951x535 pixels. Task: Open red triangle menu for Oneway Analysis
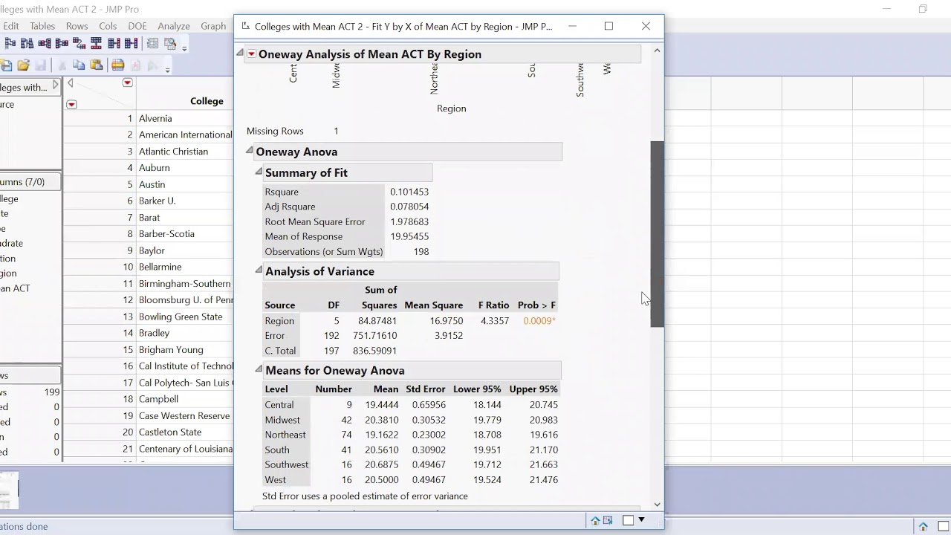[251, 54]
